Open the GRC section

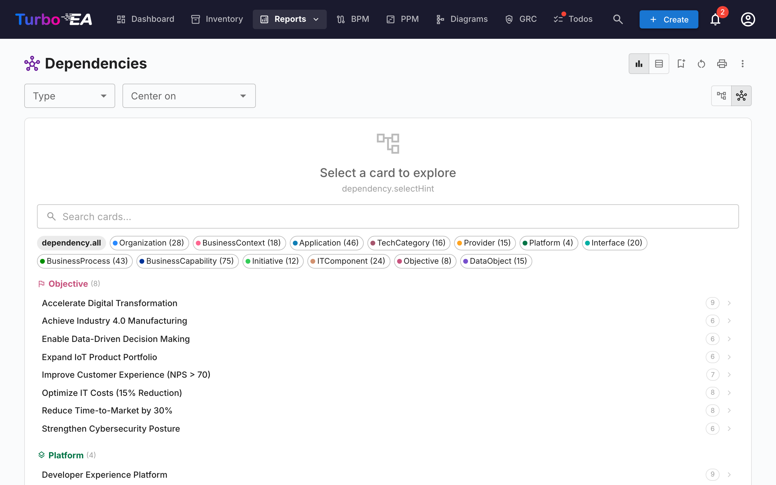(x=521, y=19)
